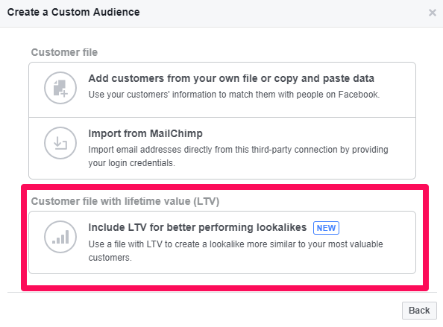The width and height of the screenshot is (443, 327).
Task: Click the customers' information matching description text
Action: point(234,95)
